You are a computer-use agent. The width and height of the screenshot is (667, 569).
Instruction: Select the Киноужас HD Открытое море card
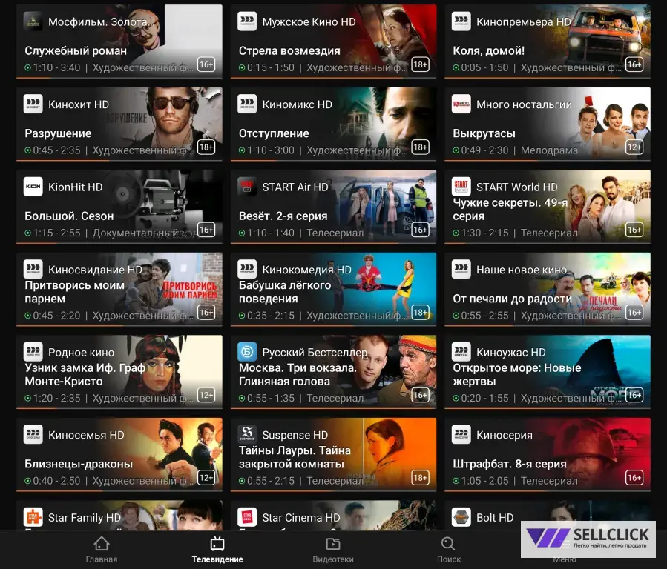point(548,372)
